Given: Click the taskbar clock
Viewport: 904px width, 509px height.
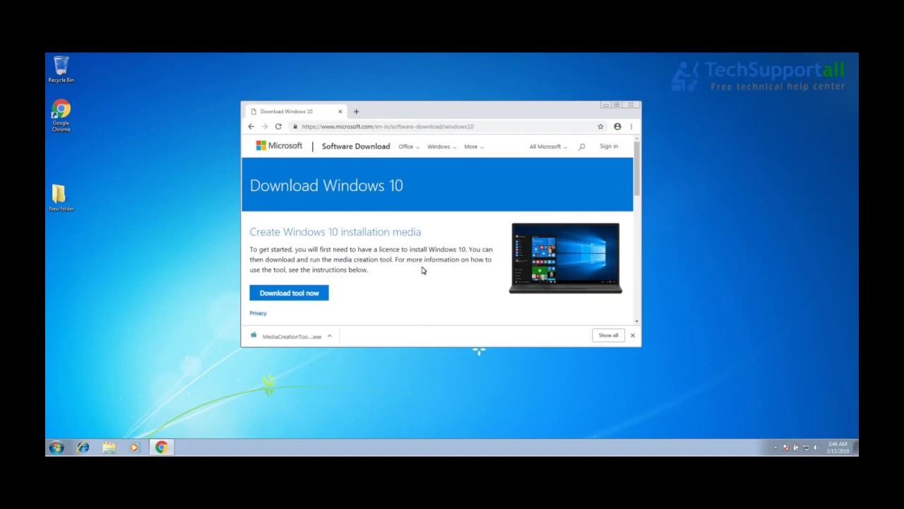Looking at the screenshot, I should pos(838,447).
